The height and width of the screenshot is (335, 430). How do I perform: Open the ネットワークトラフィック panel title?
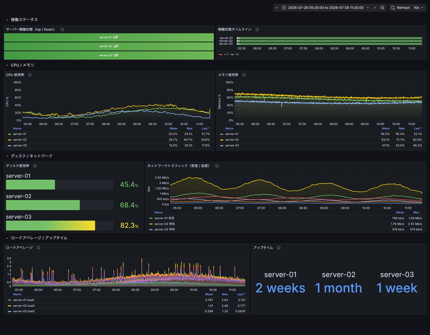tap(178, 166)
